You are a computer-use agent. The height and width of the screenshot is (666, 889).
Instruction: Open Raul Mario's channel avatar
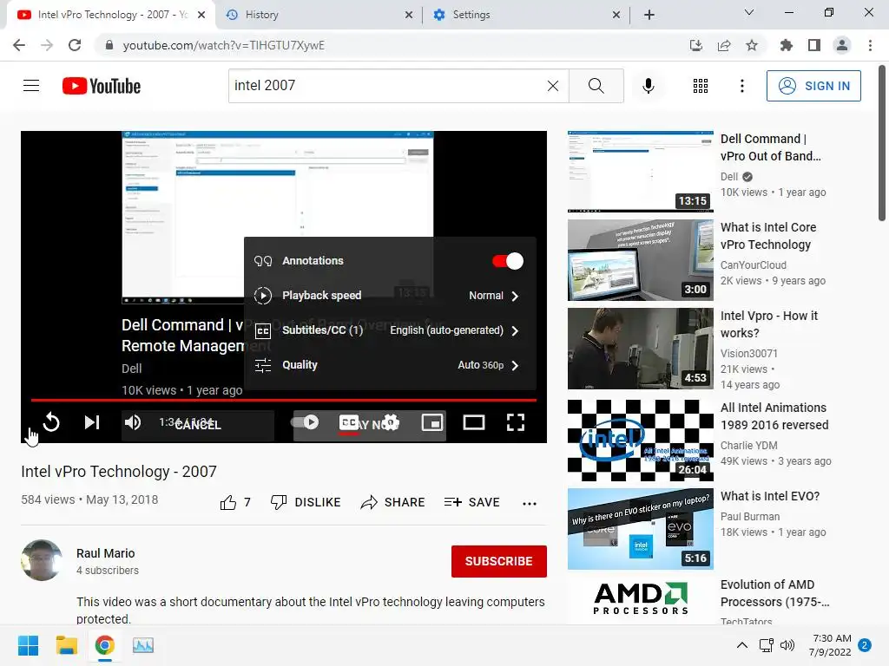[42, 560]
